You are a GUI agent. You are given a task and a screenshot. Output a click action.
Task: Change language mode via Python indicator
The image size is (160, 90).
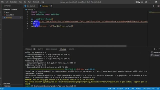coord(138,89)
